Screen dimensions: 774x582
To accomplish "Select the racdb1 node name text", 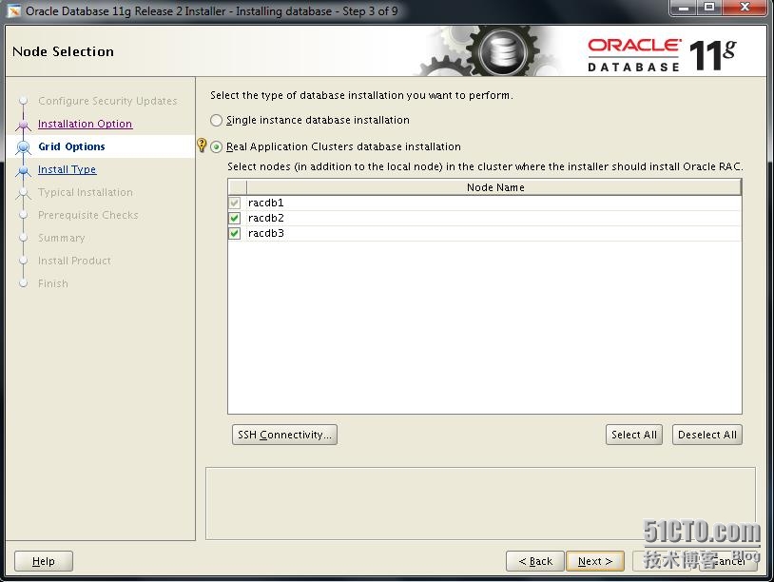I will tap(266, 203).
